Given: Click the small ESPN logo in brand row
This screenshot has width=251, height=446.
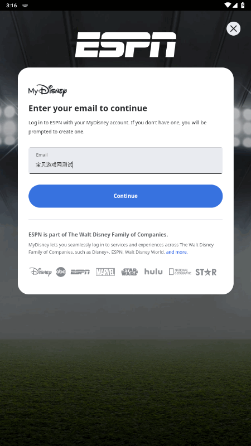Looking at the screenshot, I should tap(80, 272).
